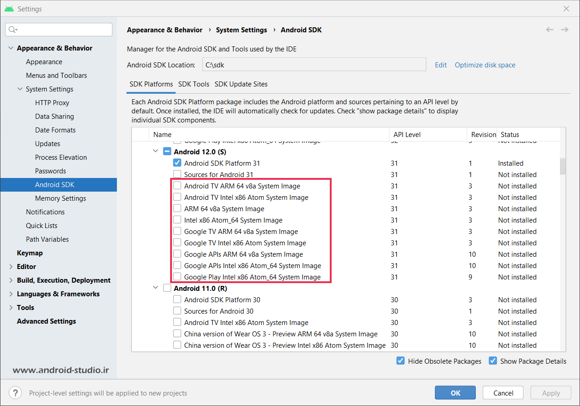Image resolution: width=580 pixels, height=406 pixels.
Task: Expand Languages & Frameworks section
Action: pos(11,294)
